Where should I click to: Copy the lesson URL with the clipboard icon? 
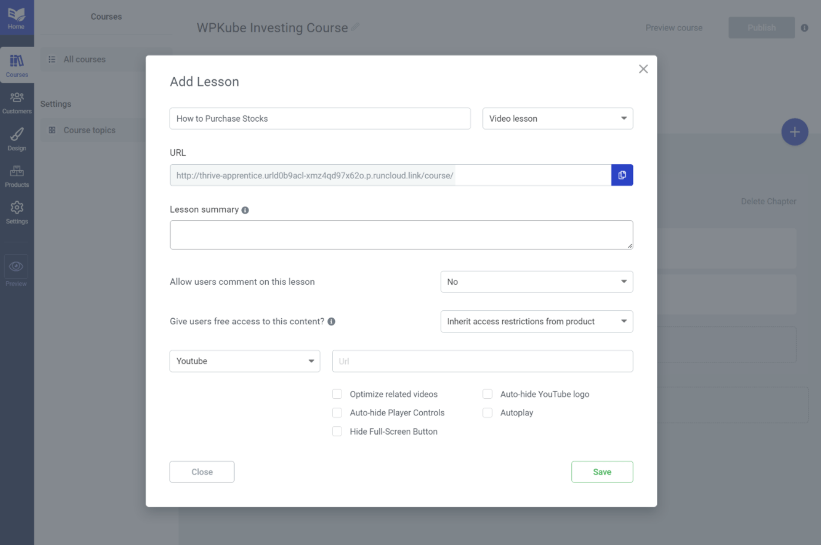622,175
